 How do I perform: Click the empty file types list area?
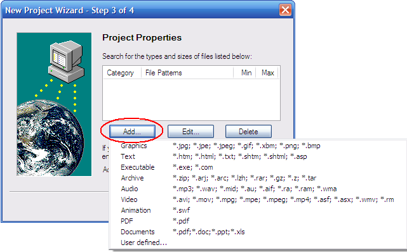point(191,99)
